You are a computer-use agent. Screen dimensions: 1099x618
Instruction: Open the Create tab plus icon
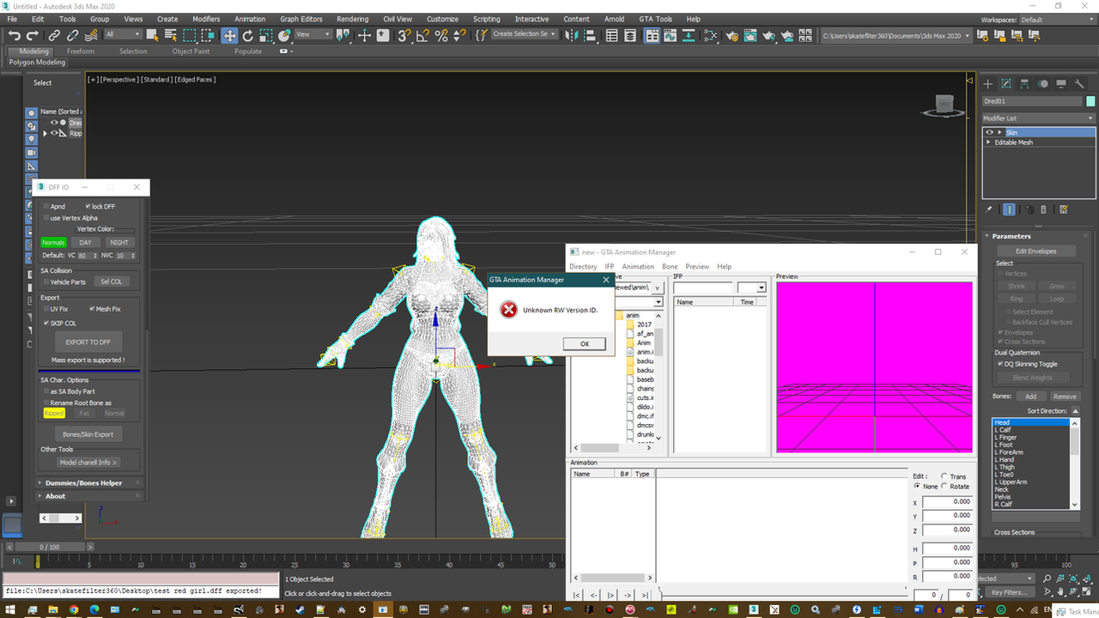(988, 83)
